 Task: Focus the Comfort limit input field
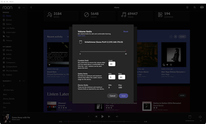pyautogui.click(x=112, y=64)
